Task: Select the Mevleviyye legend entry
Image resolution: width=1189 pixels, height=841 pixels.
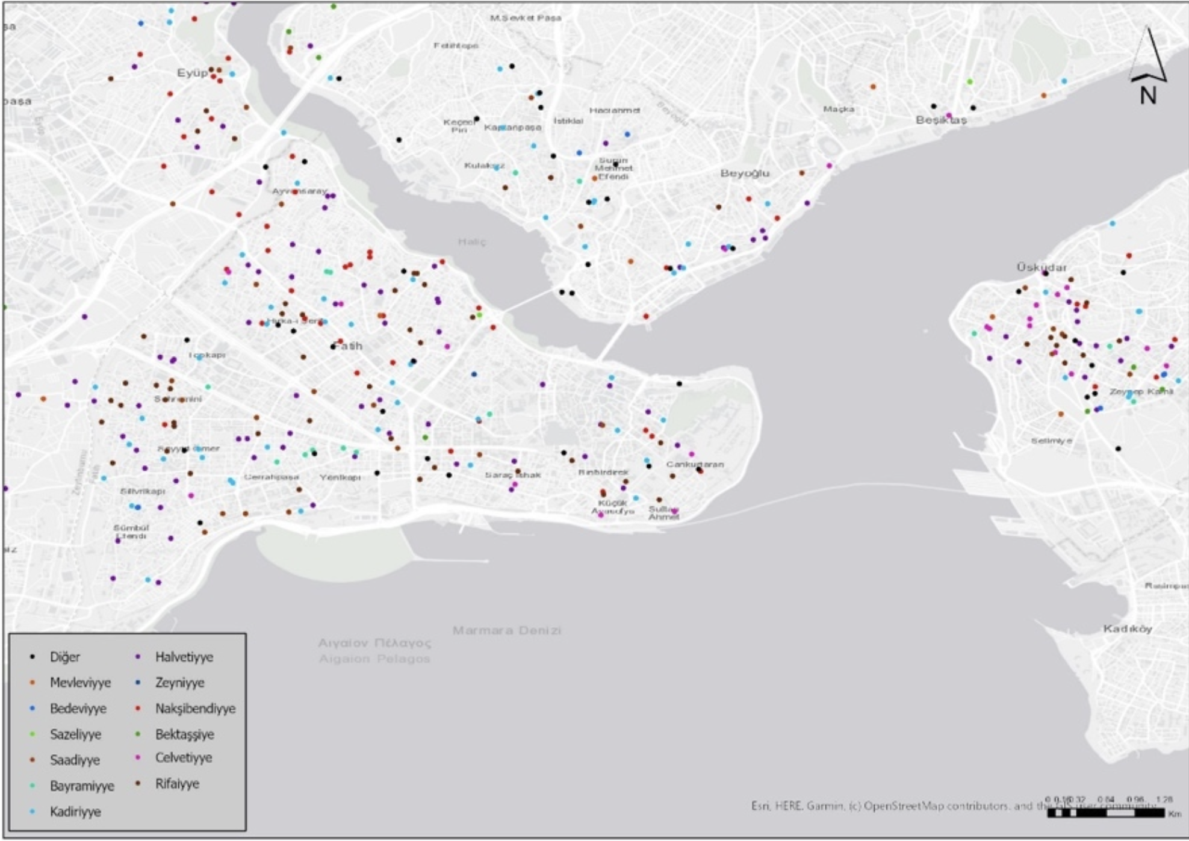Action: click(80, 683)
